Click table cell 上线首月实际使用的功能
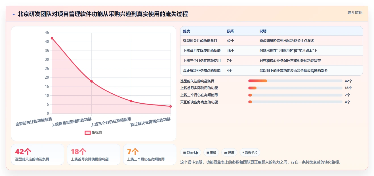The height and width of the screenshot is (176, 374). point(202,51)
